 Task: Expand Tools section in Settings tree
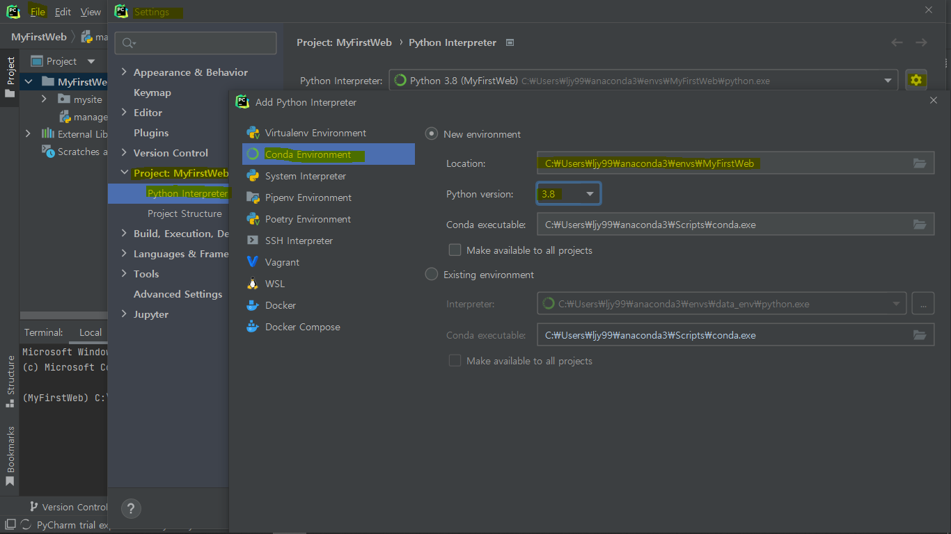pyautogui.click(x=124, y=274)
